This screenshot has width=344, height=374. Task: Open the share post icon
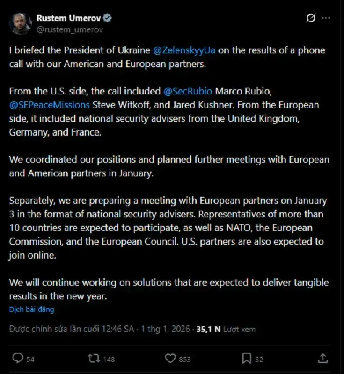click(322, 359)
